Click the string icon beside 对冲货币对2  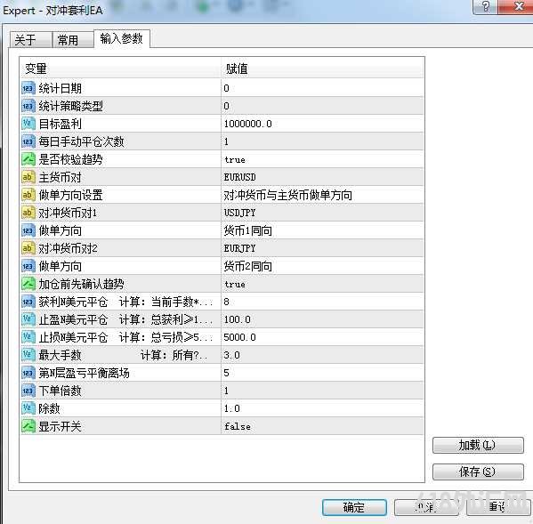tap(28, 248)
